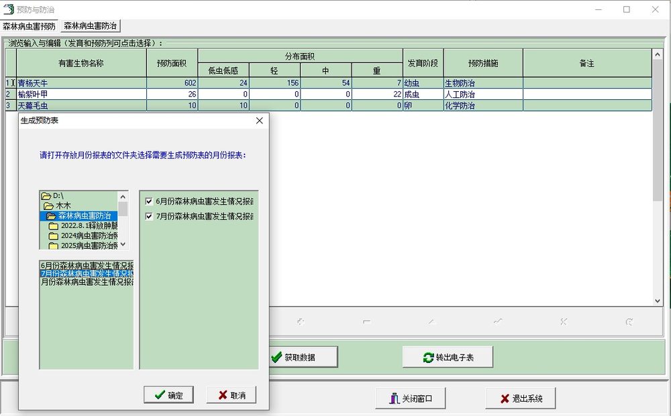Check the 6月份森林病虫害发生情况 checkbox

(x=149, y=201)
